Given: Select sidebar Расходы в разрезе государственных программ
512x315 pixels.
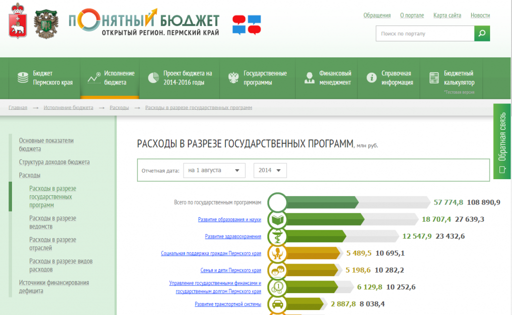Looking at the screenshot, I should (52, 197).
